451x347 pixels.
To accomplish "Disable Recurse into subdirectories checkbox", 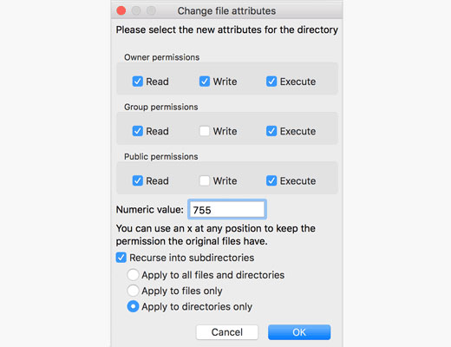I will pyautogui.click(x=121, y=258).
